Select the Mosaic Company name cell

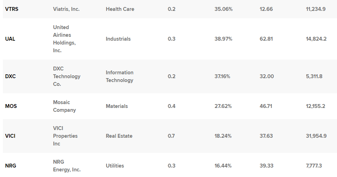[x=64, y=106]
